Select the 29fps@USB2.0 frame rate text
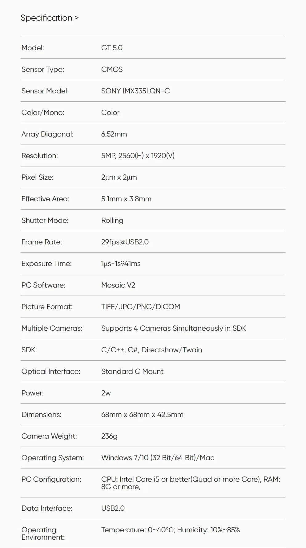Image resolution: width=306 pixels, height=548 pixels. (x=125, y=242)
